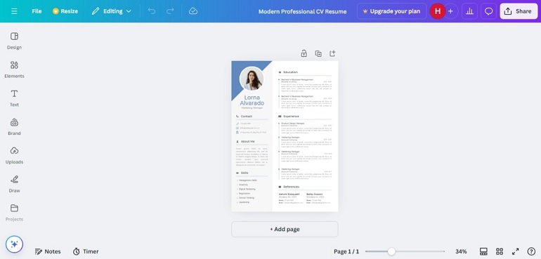Open the Projects folder panel
Viewport: 541px width, 259px height.
pyautogui.click(x=14, y=213)
